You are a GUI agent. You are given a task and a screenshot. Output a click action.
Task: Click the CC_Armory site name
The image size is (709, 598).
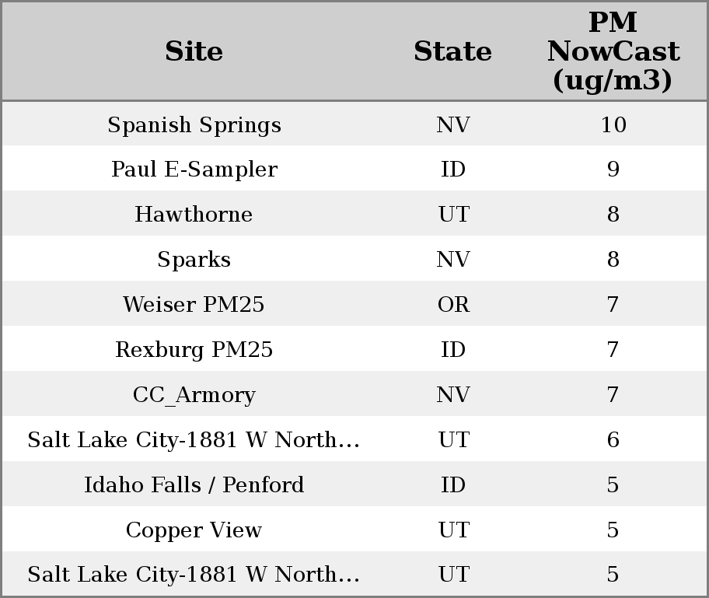coord(194,395)
